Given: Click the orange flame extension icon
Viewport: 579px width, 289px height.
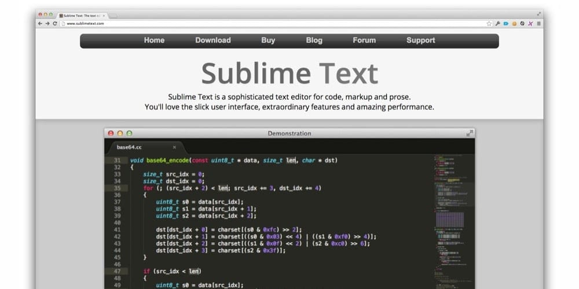Looking at the screenshot, I should pos(514,24).
